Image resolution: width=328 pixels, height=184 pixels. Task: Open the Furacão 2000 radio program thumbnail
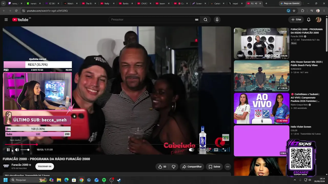pos(261,43)
